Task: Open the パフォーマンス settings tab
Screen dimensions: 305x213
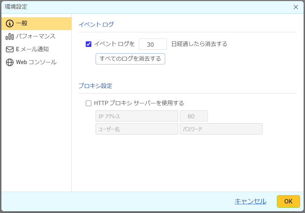Action: pos(37,36)
